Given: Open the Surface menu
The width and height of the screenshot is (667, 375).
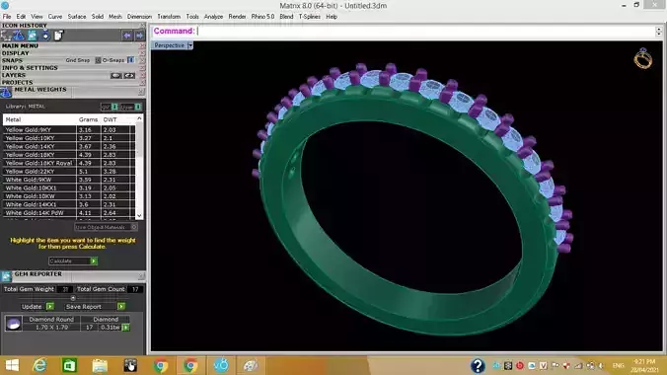Looking at the screenshot, I should point(77,17).
